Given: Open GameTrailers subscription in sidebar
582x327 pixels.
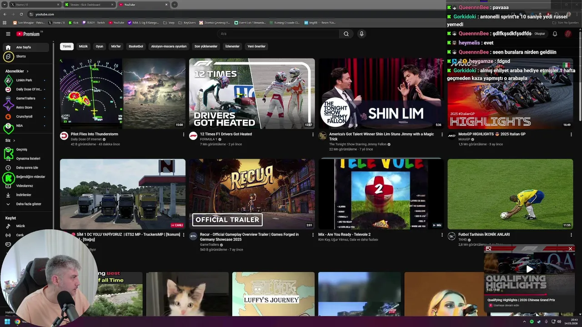Looking at the screenshot, I should pyautogui.click(x=25, y=98).
